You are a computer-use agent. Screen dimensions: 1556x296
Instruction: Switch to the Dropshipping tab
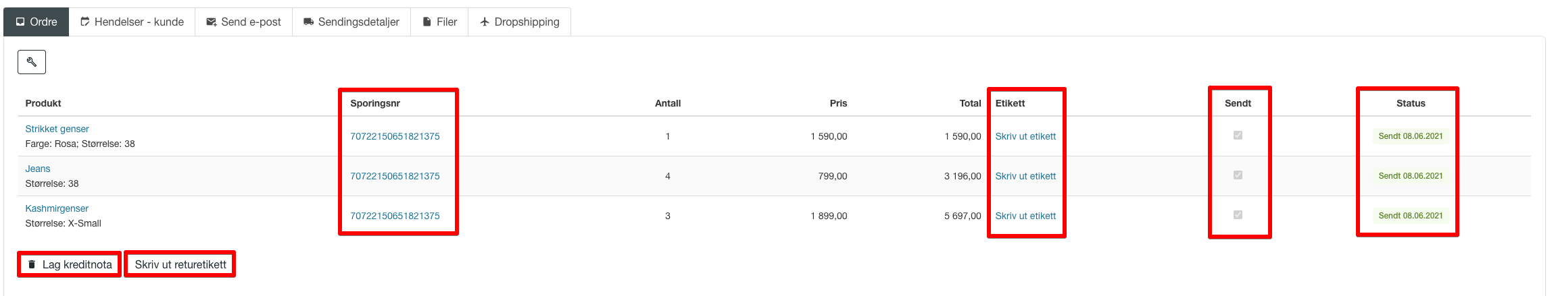(x=520, y=22)
